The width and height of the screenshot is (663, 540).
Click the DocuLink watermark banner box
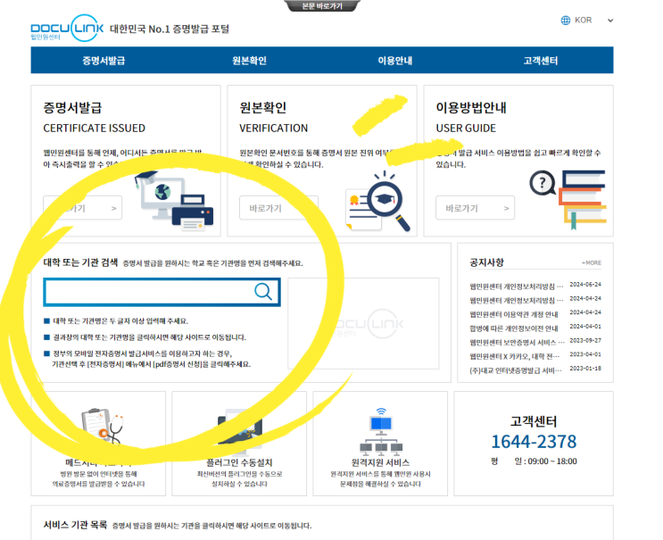click(x=363, y=323)
